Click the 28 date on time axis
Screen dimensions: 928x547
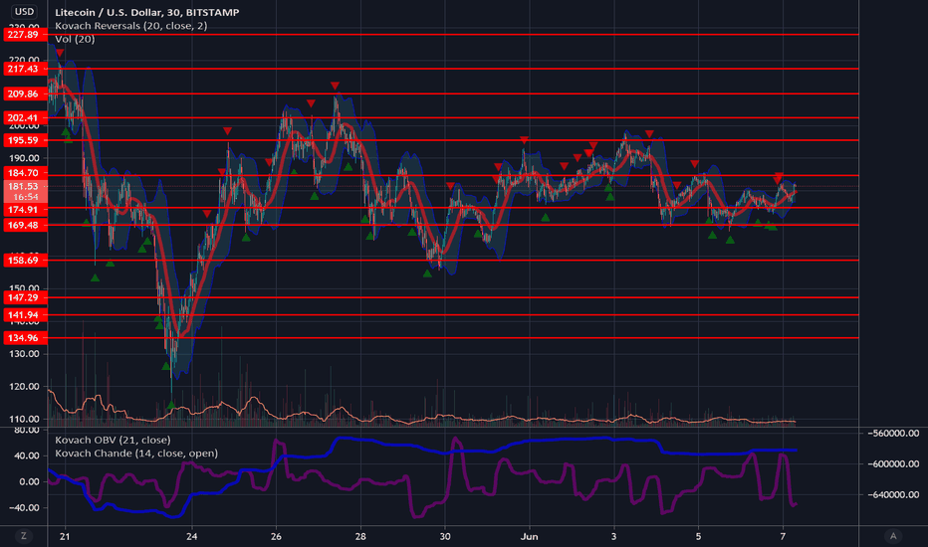coord(360,536)
